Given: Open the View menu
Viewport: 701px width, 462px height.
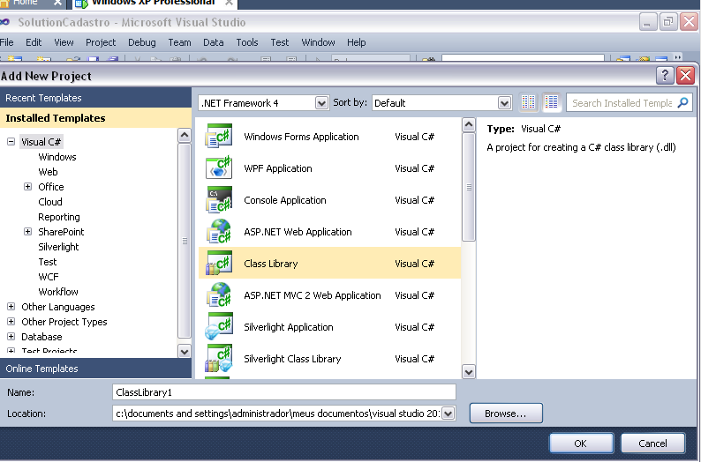Looking at the screenshot, I should point(64,42).
